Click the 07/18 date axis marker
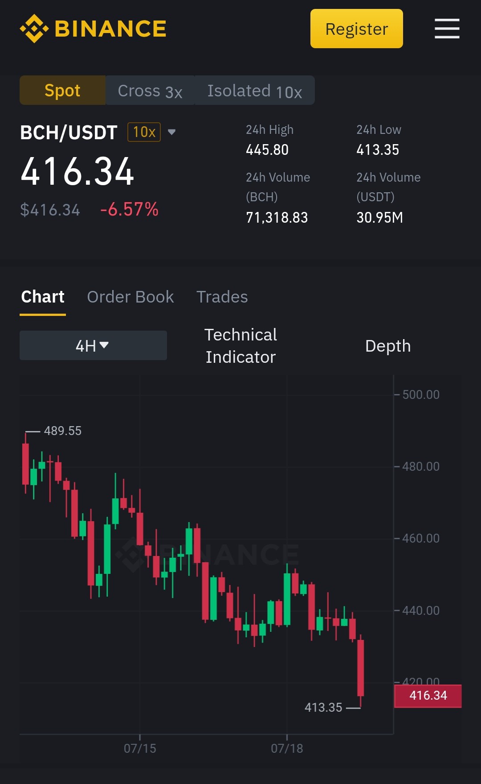 [287, 748]
